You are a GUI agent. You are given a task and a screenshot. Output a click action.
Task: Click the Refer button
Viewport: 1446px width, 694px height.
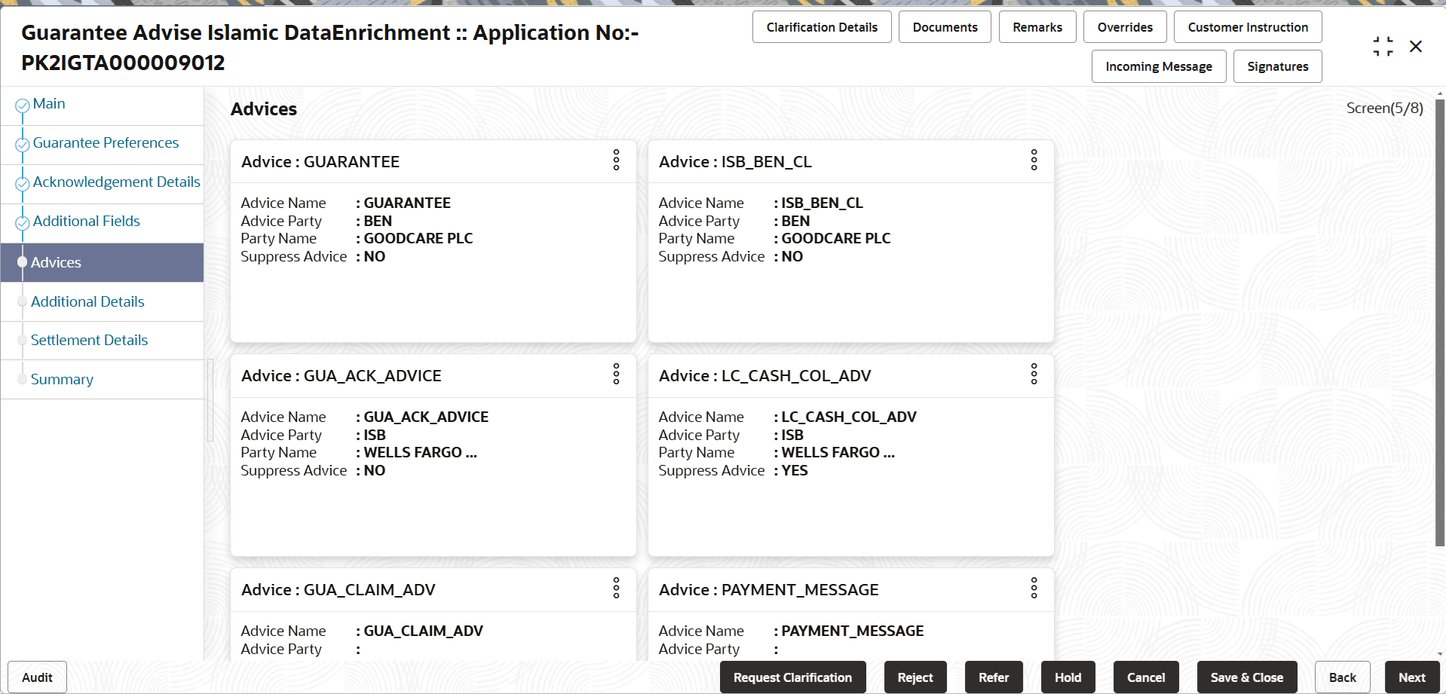pyautogui.click(x=994, y=677)
